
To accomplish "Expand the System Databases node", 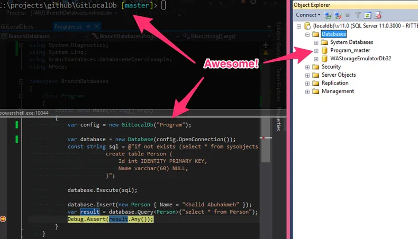I will point(316,43).
